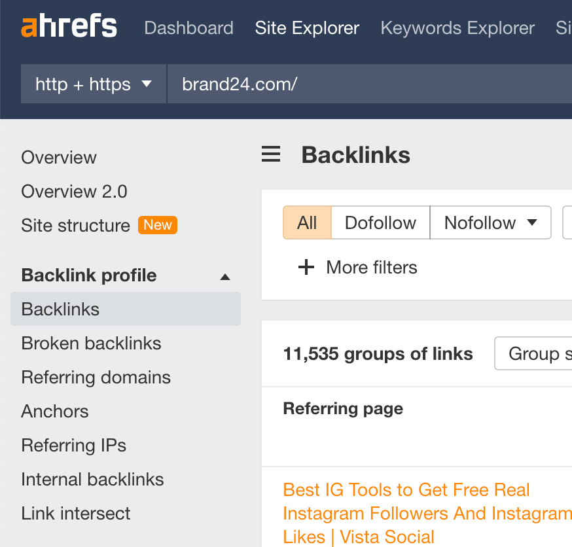Click the ahrefs logo

(x=68, y=27)
